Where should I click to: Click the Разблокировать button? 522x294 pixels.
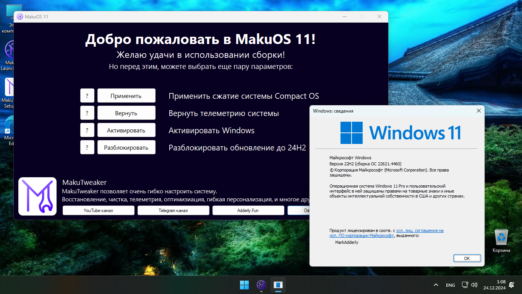point(126,147)
